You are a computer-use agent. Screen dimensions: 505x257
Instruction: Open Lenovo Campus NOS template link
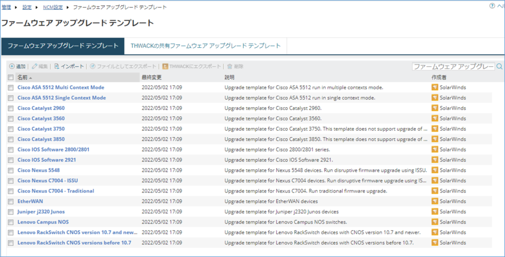pos(43,222)
